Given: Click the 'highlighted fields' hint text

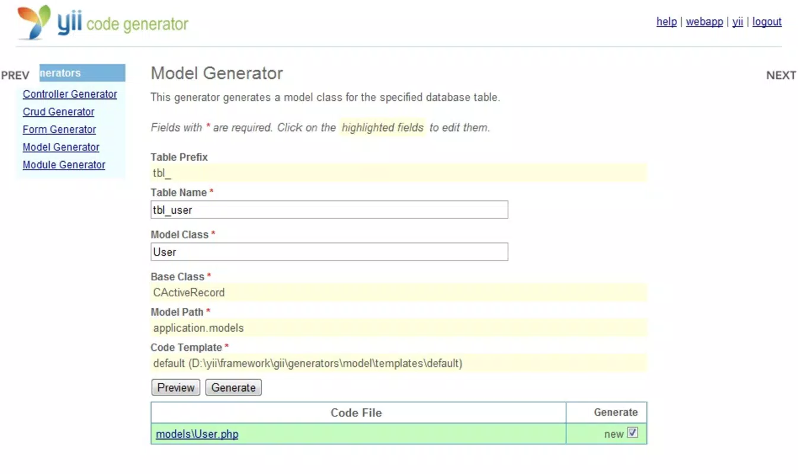Looking at the screenshot, I should 383,127.
